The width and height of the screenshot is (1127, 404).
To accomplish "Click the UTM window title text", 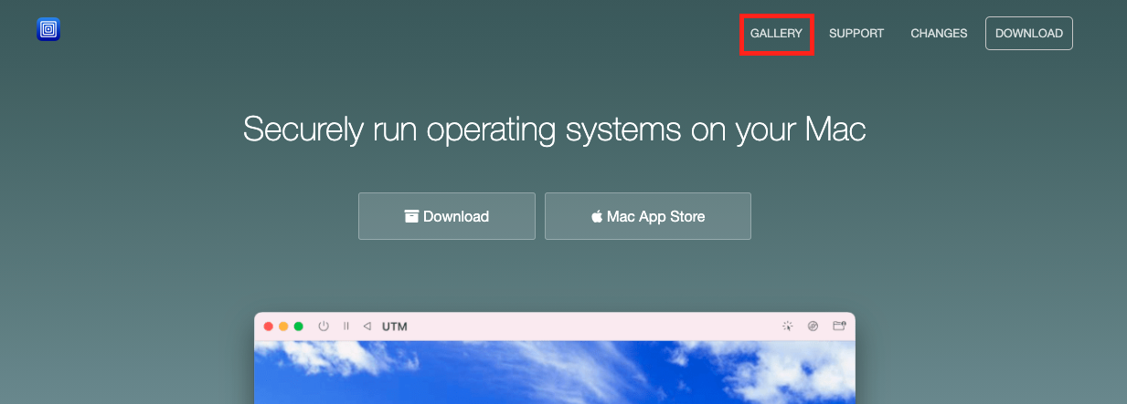I will pos(395,326).
